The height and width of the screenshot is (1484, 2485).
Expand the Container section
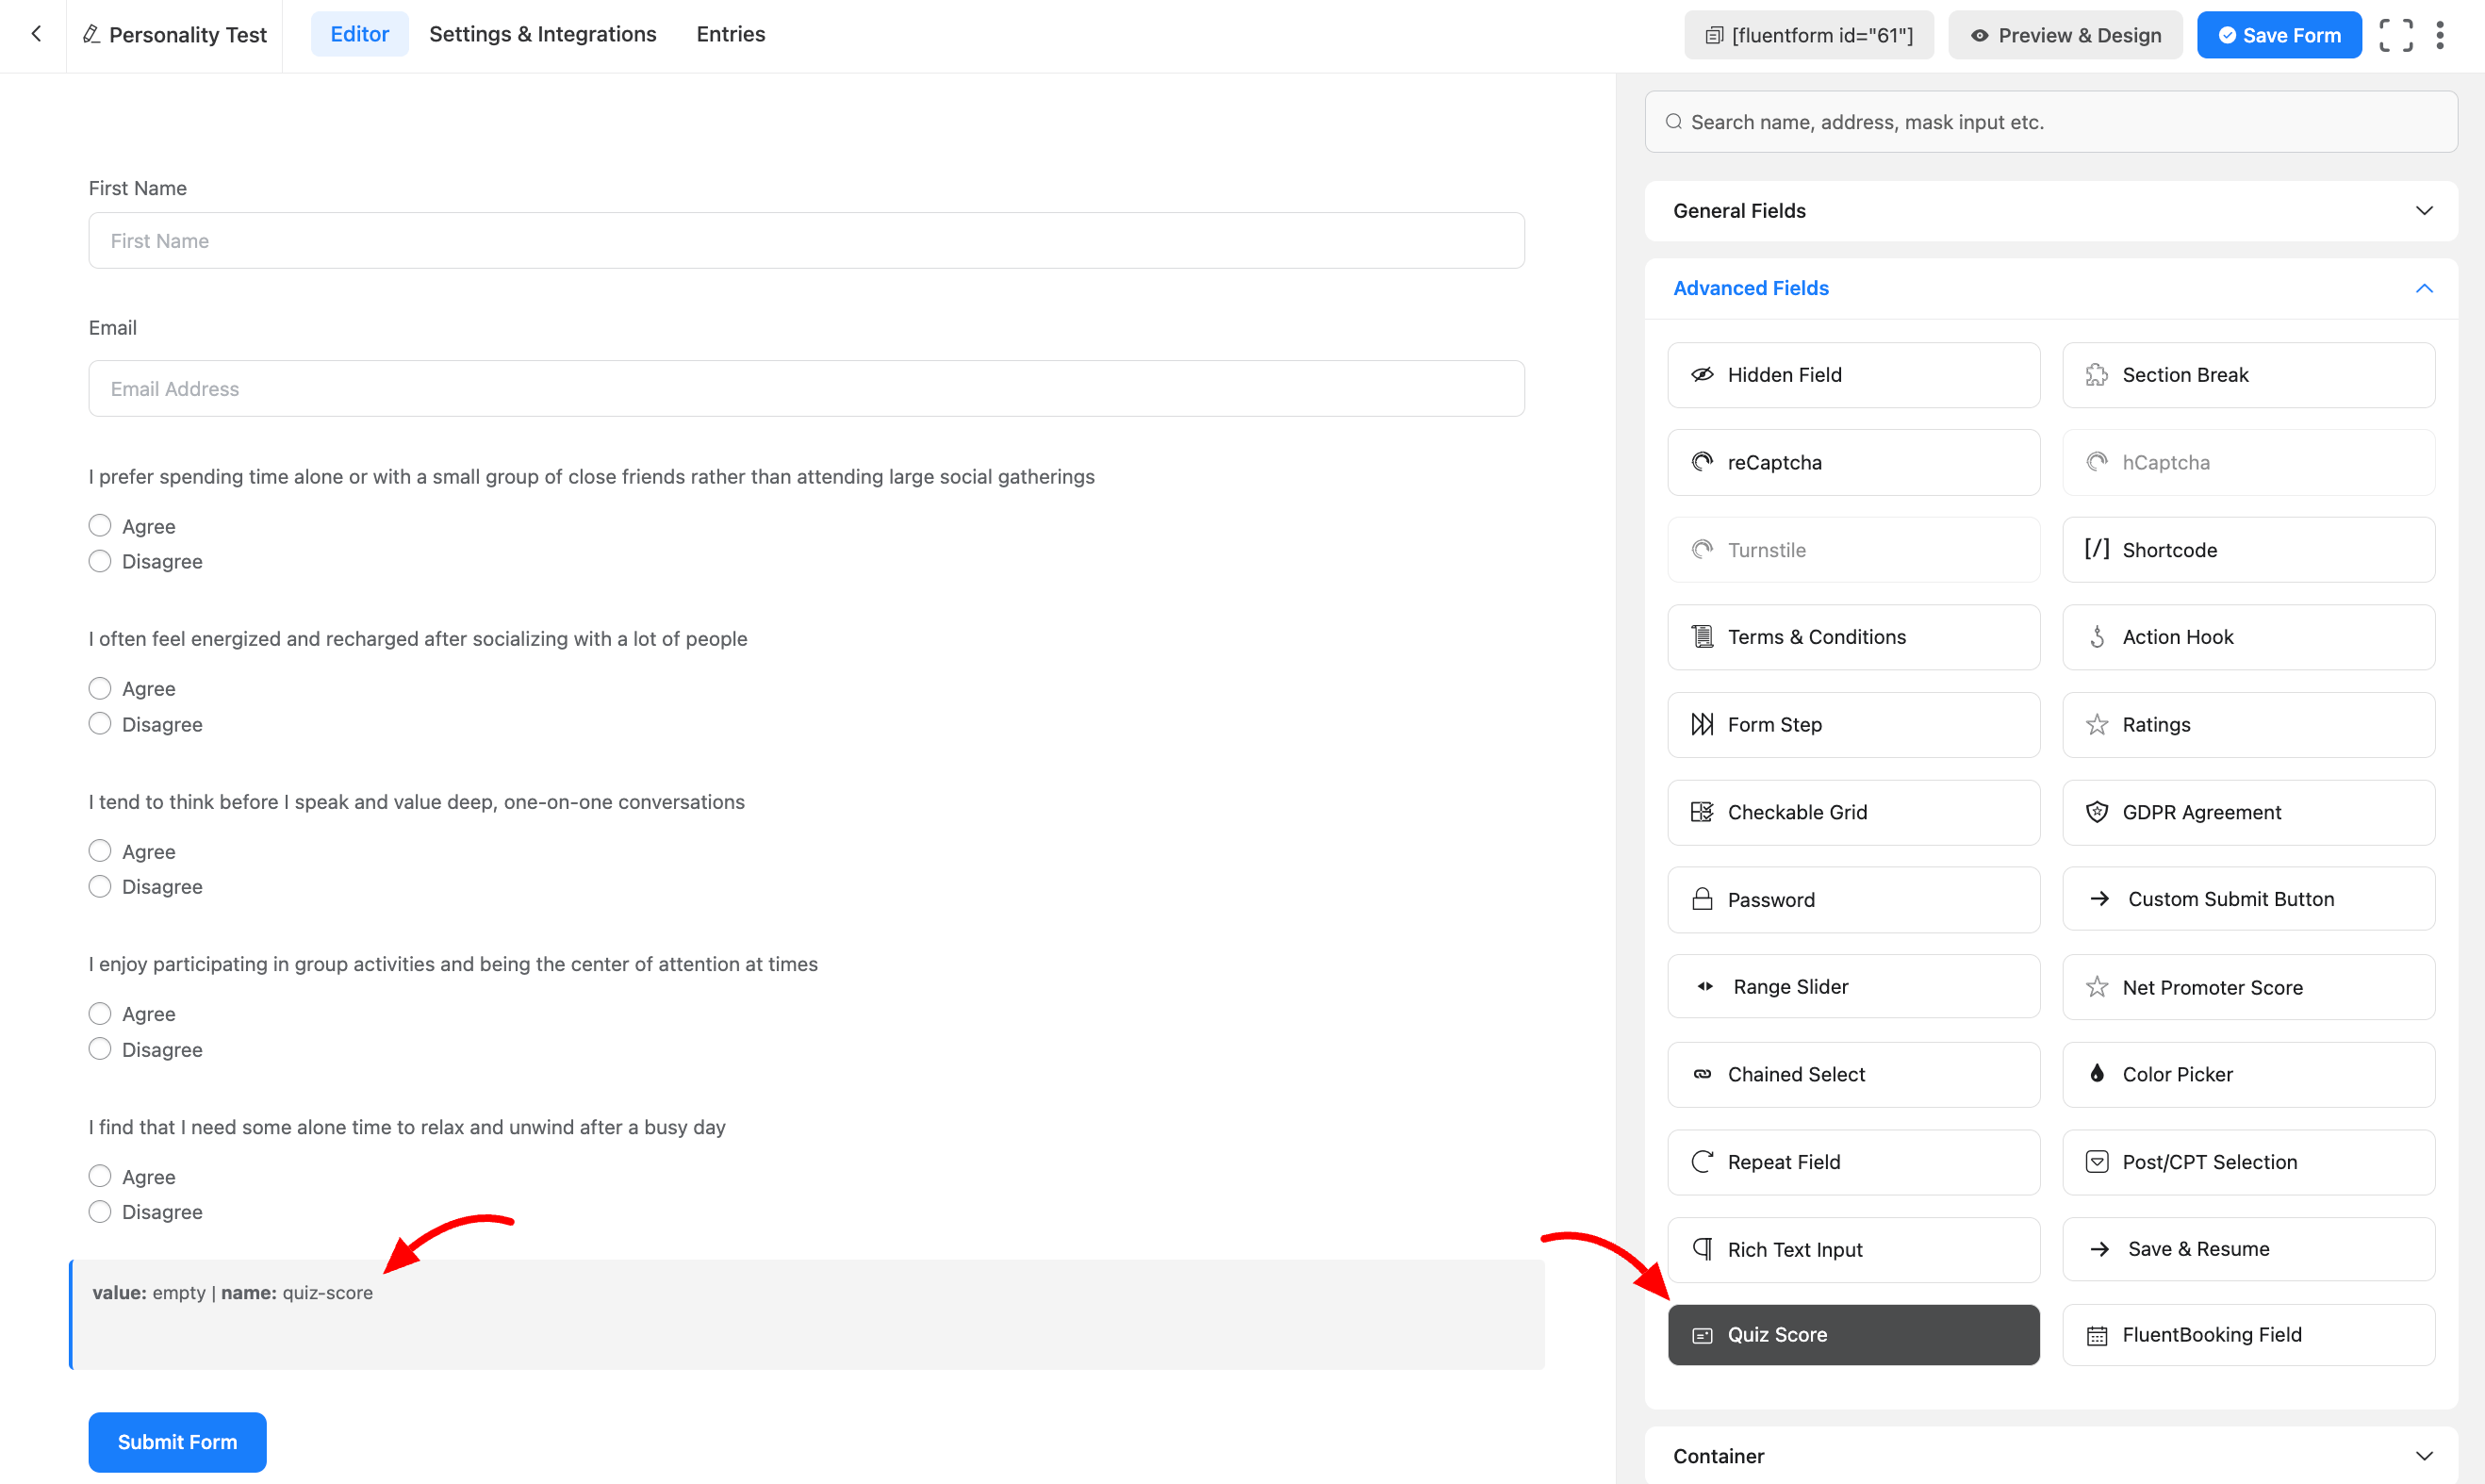(2050, 1456)
